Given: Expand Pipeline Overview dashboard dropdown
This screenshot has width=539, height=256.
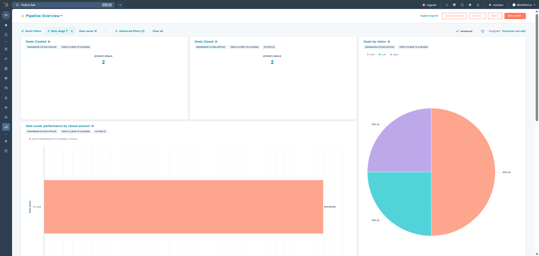Looking at the screenshot, I should point(44,16).
